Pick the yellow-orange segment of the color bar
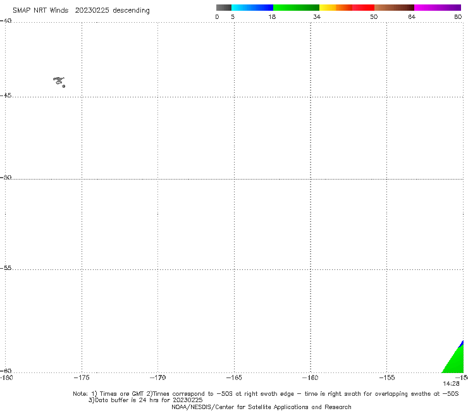This screenshot has width=468, height=411. tap(335, 8)
